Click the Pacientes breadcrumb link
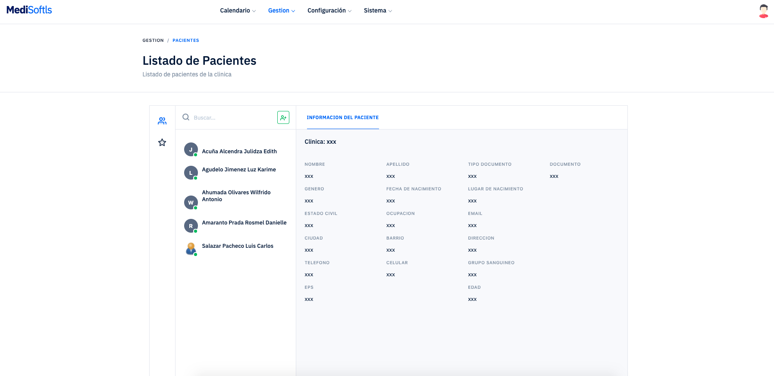This screenshot has width=774, height=376. pyautogui.click(x=185, y=40)
